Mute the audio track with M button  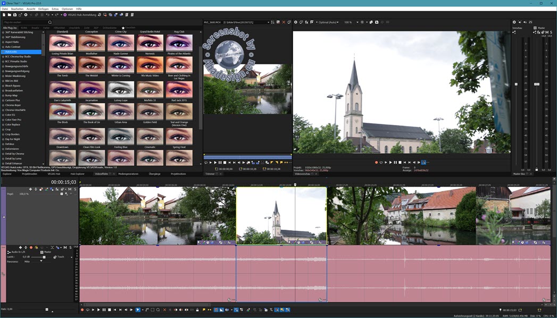click(x=65, y=247)
